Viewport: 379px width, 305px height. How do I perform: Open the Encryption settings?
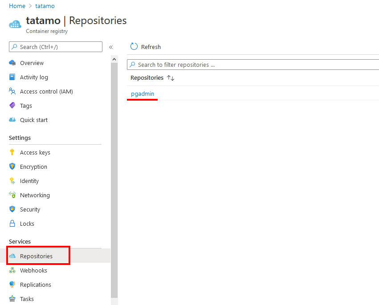tap(33, 167)
